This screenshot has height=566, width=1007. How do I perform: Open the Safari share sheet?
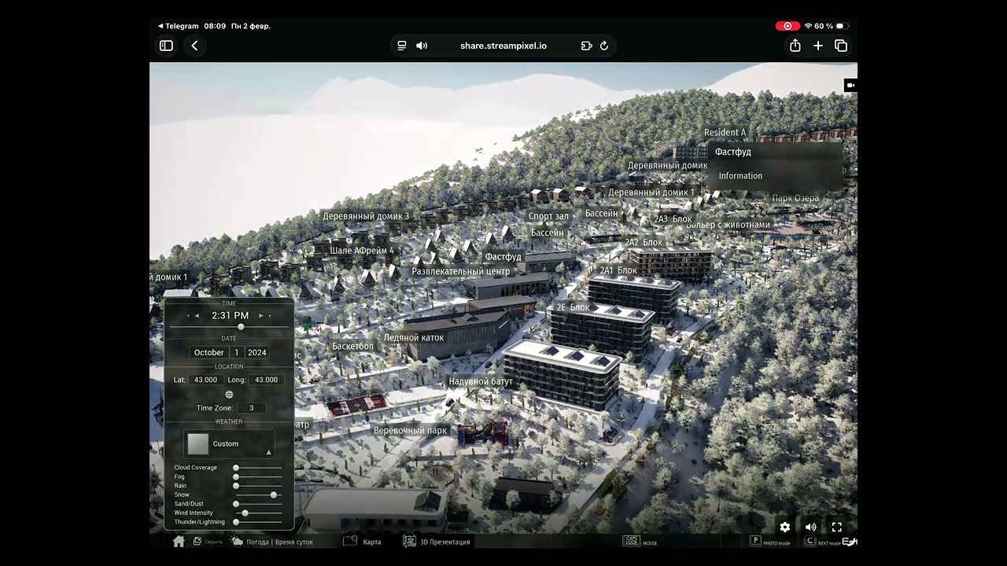pyautogui.click(x=795, y=46)
